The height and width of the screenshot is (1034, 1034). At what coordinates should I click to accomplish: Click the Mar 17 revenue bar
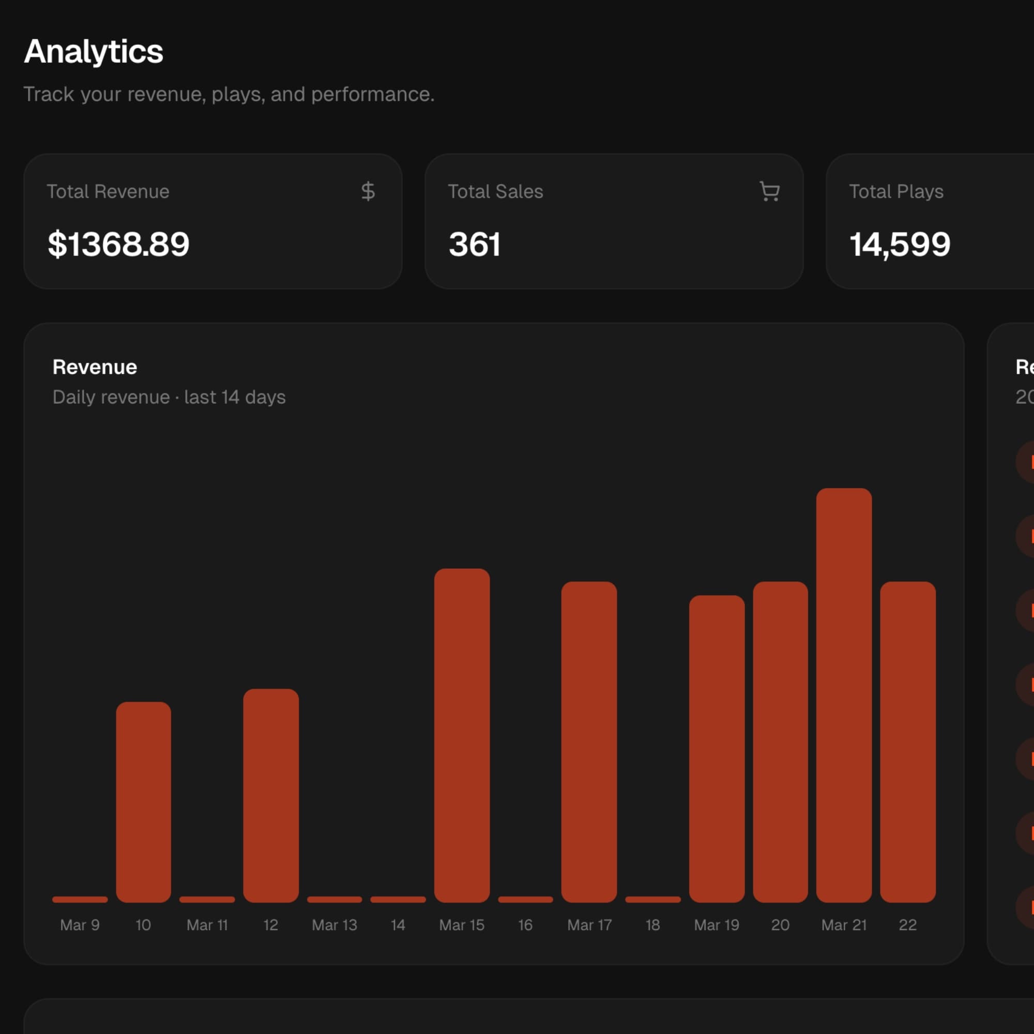coord(589,742)
